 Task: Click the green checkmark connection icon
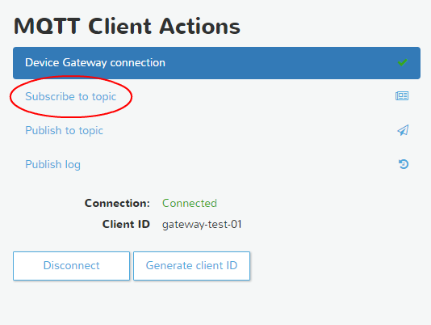tap(403, 62)
